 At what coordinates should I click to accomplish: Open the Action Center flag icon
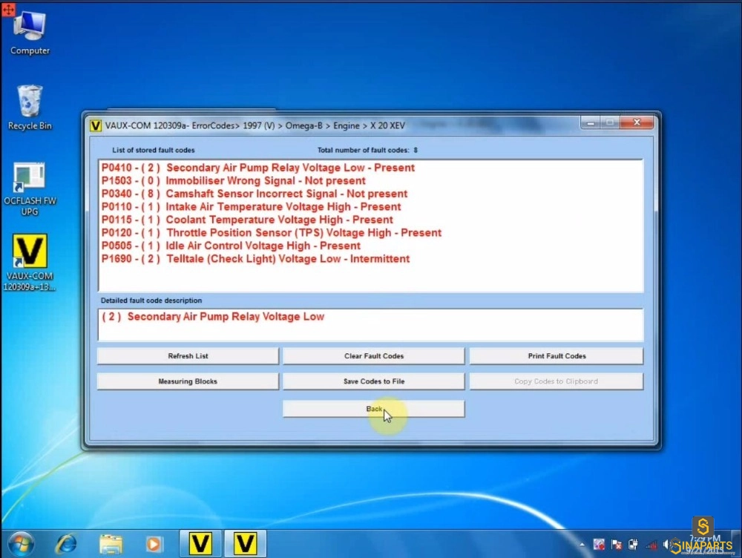point(616,545)
